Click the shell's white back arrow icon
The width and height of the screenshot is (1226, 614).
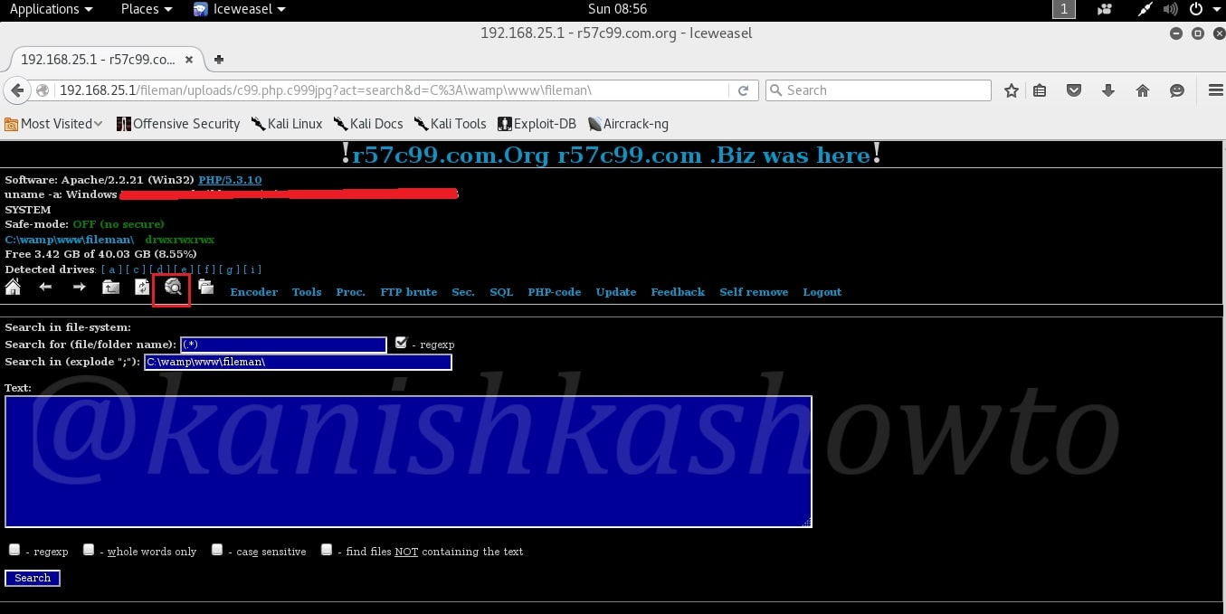click(x=45, y=288)
